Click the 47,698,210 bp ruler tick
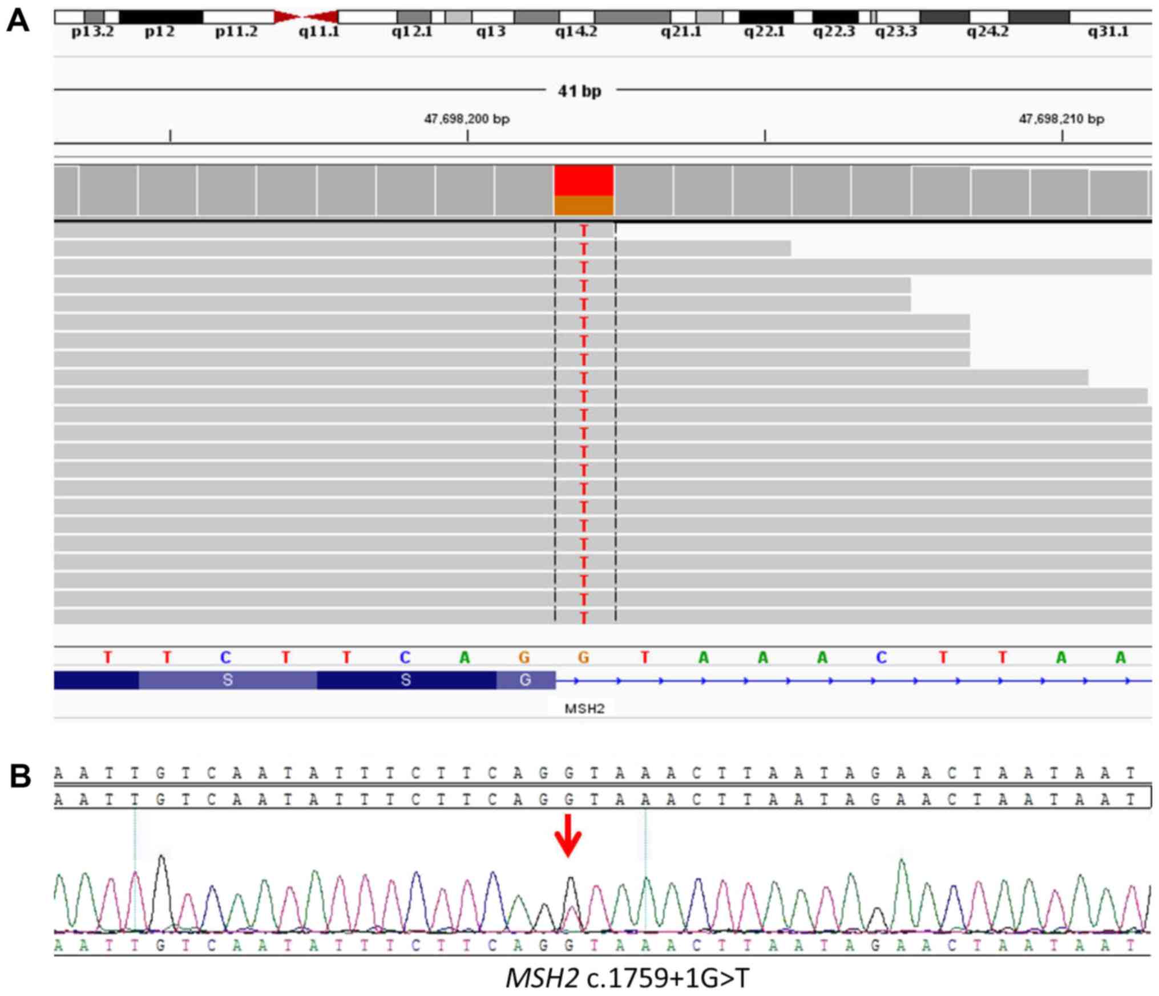The width and height of the screenshot is (1159, 996). coord(1062,136)
